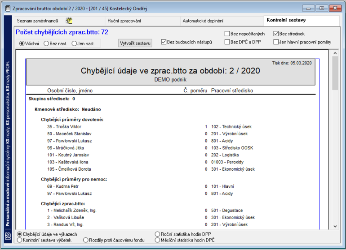Click 97 - Pawlowski Lukasz under průměry dovolené
This screenshot has height=250, width=346.
69,141
